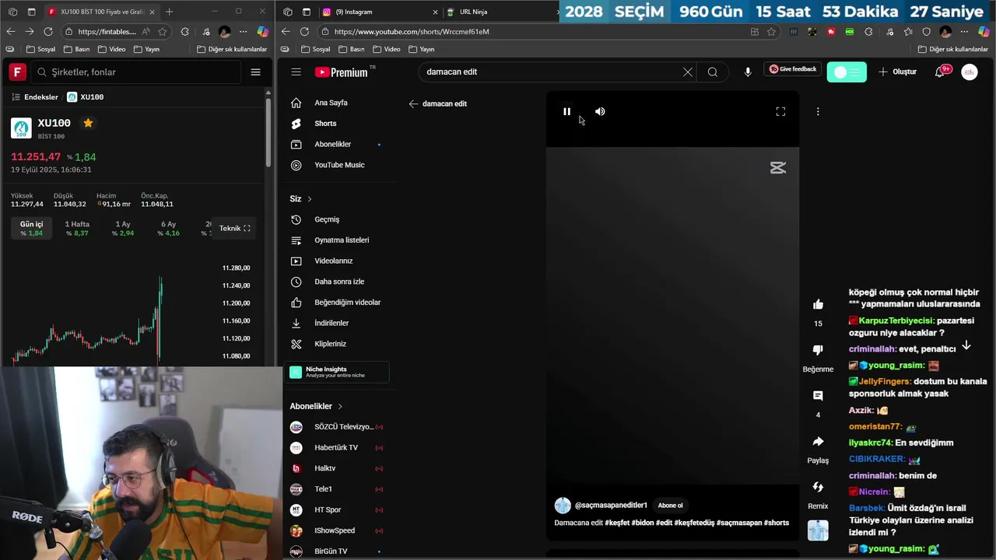996x560 pixels.
Task: Toggle the teal switch beside Oluştur
Action: [847, 72]
